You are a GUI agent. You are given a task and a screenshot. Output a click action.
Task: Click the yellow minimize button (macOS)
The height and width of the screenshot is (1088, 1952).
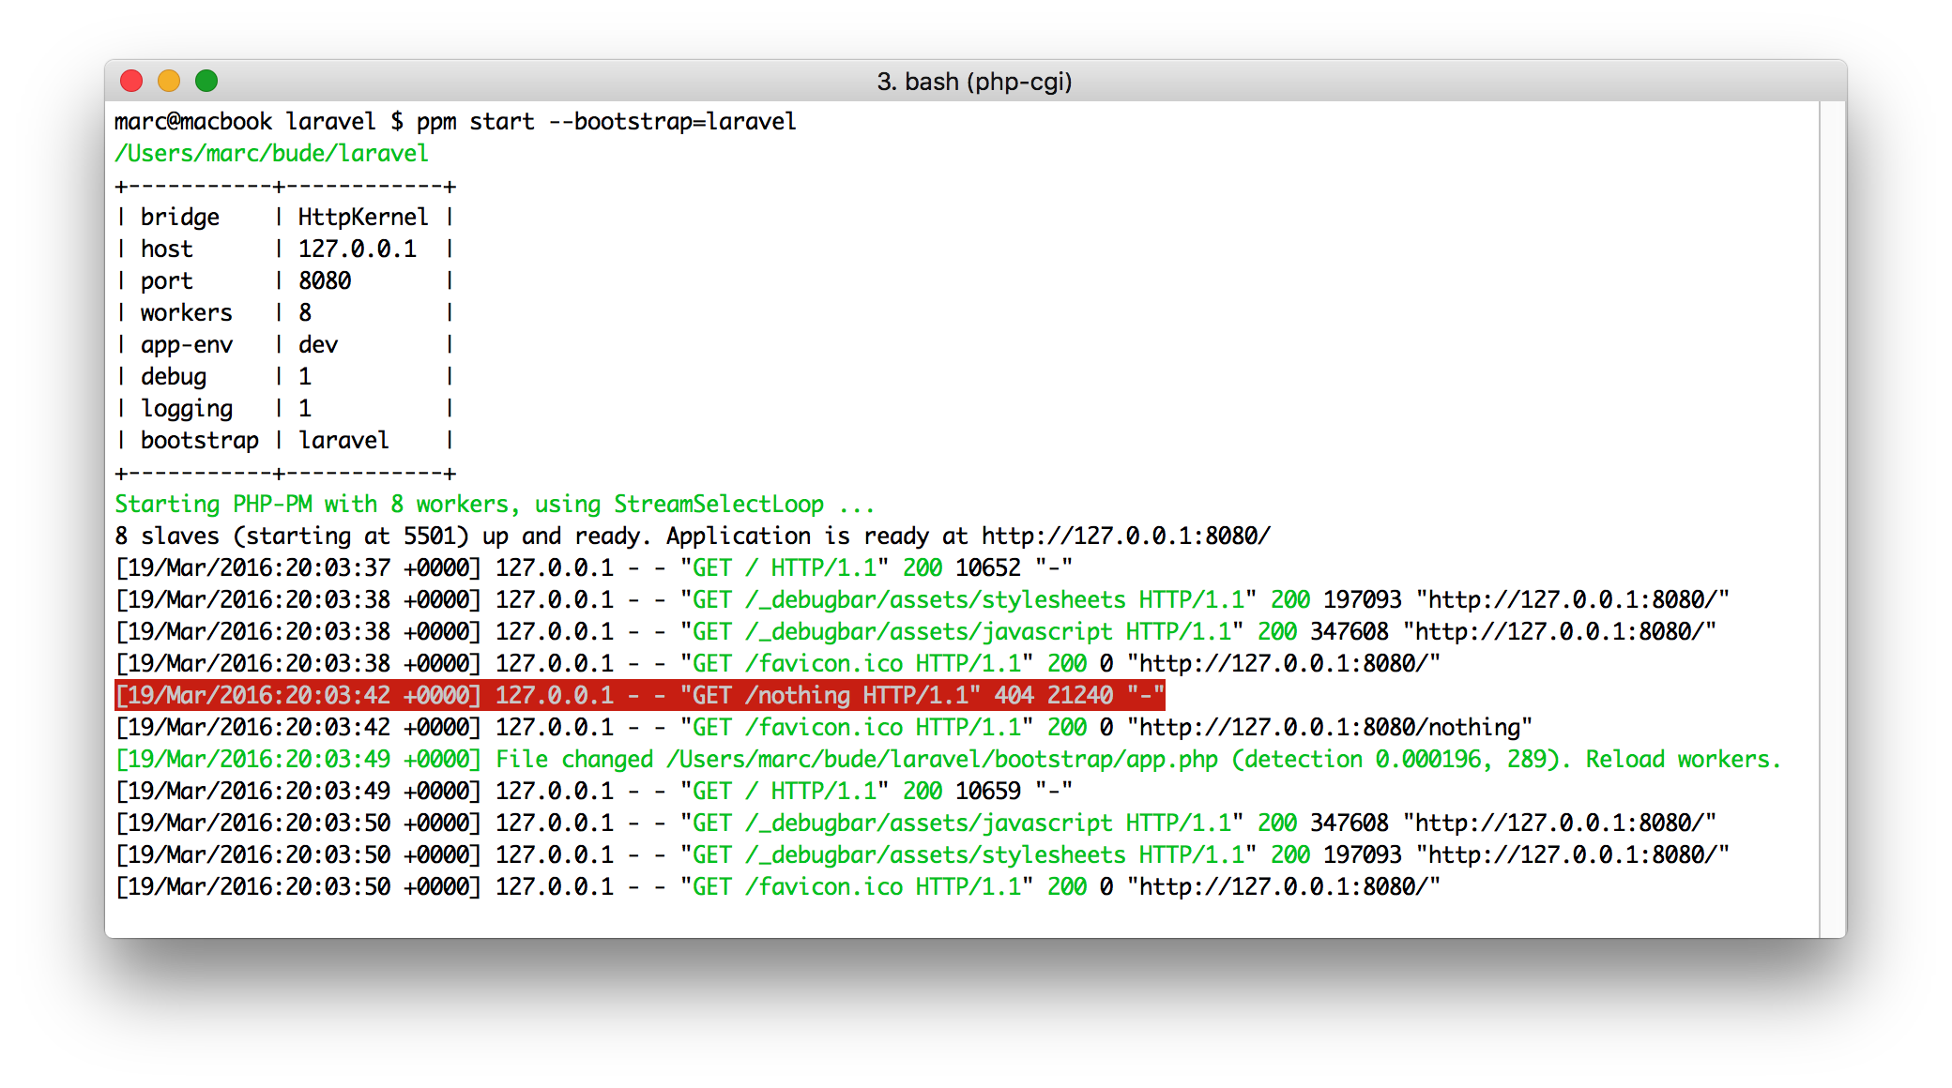click(x=166, y=83)
